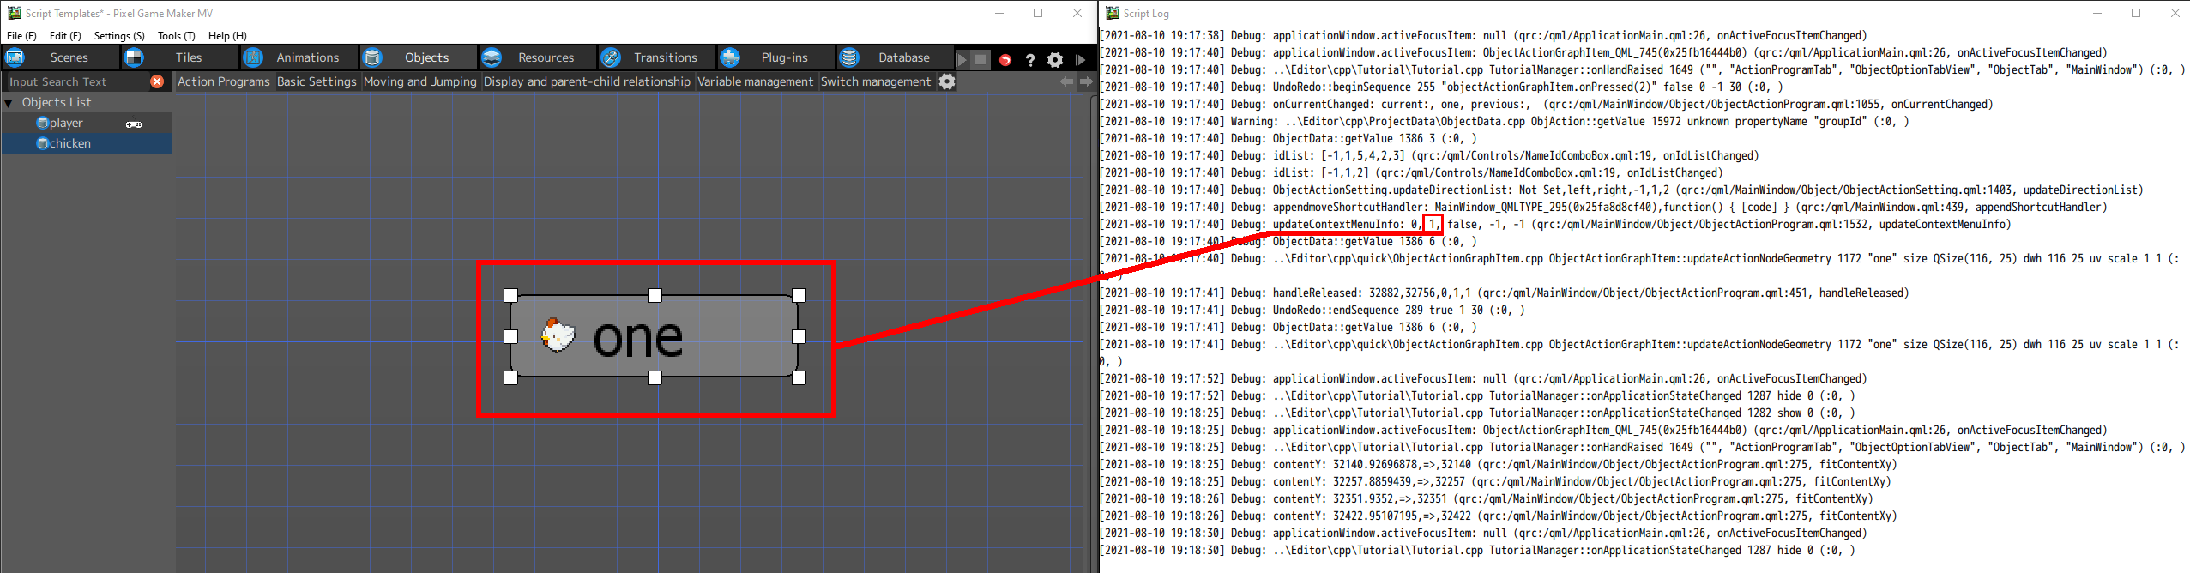Open the Tools (T) menu
This screenshot has height=573, width=2190.
coord(177,35)
